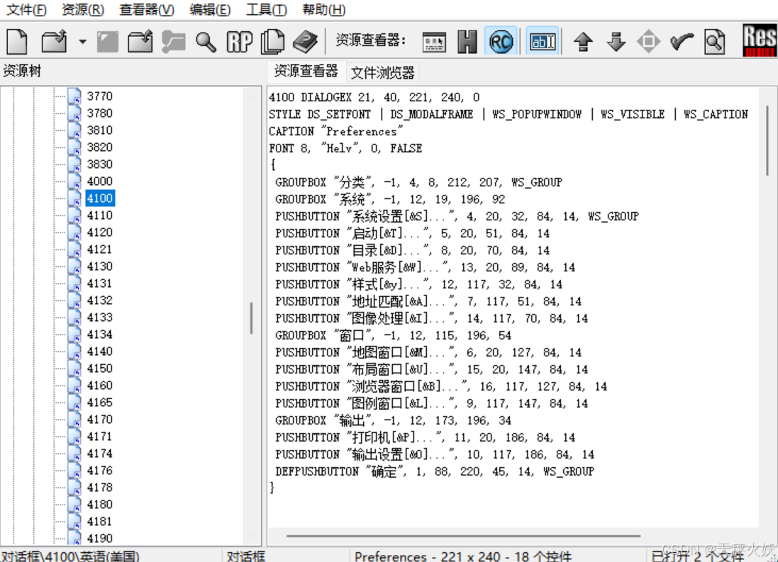This screenshot has width=778, height=562.
Task: Open the file open dropdown arrow
Action: click(x=82, y=41)
